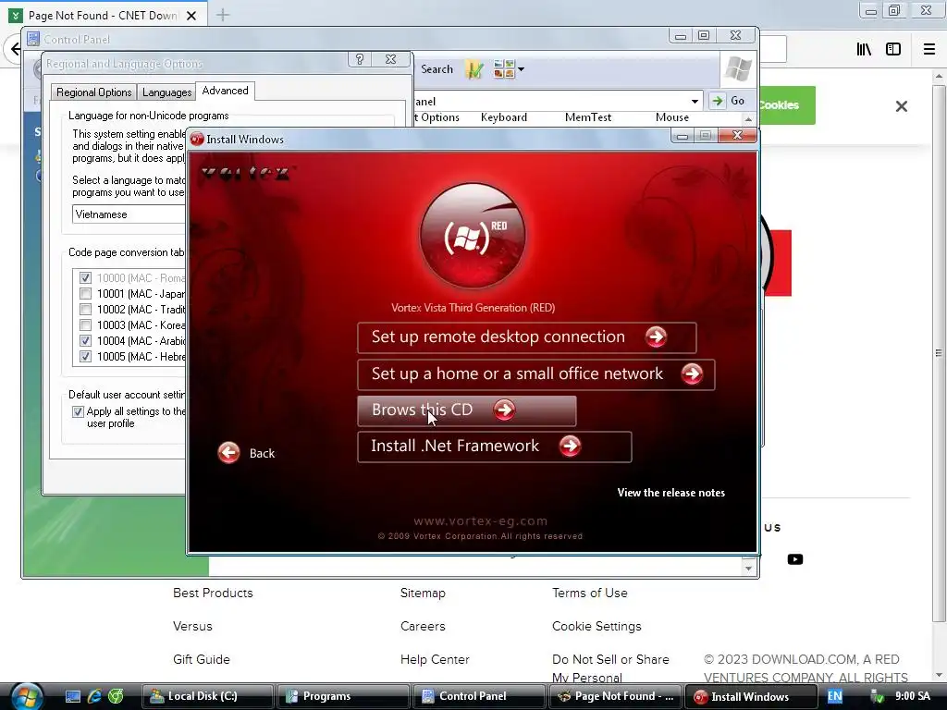Switch to Control Panel taskbar button

coord(478,696)
